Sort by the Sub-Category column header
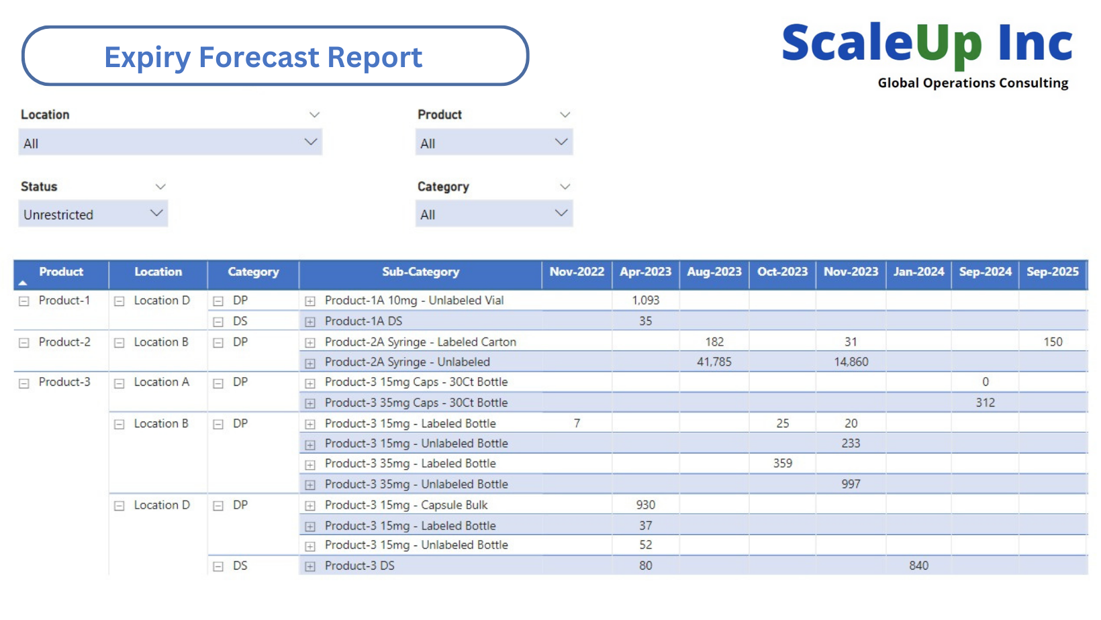The image size is (1101, 620). 421,272
